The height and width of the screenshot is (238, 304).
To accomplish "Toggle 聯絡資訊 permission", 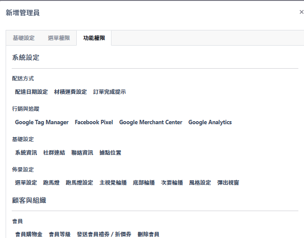I will pyautogui.click(x=82, y=152).
